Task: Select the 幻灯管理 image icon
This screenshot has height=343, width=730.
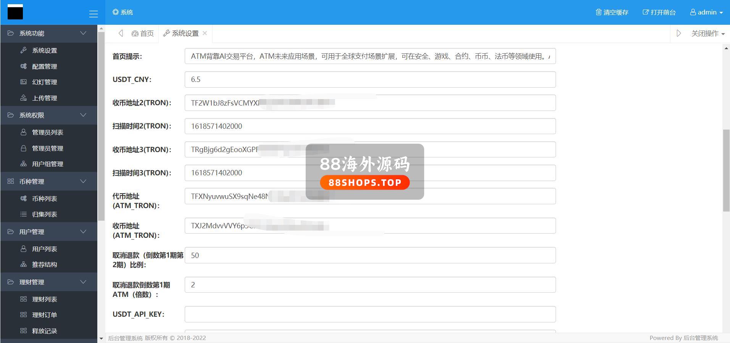Action: [23, 82]
